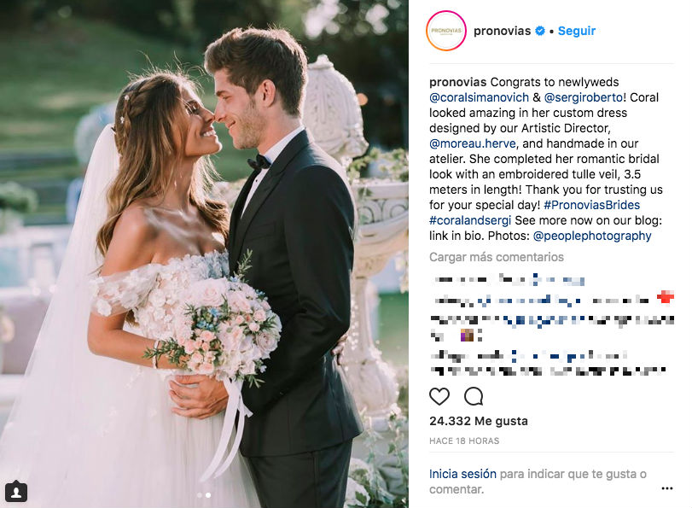
Task: Click the heart like icon
Action: (439, 396)
